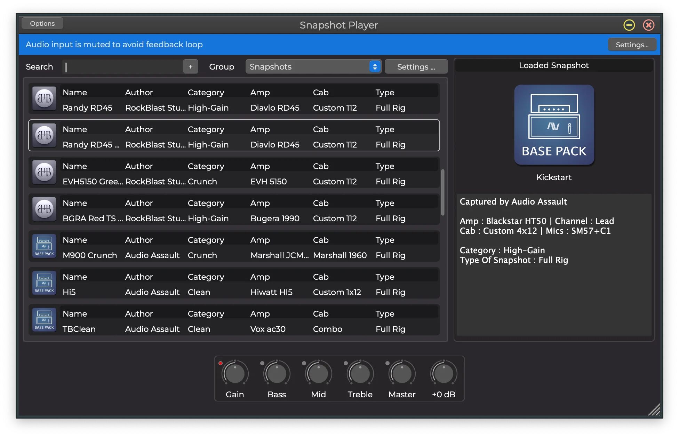This screenshot has width=679, height=437.
Task: Click the BASE PACK icon next to Hi5
Action: tap(44, 283)
